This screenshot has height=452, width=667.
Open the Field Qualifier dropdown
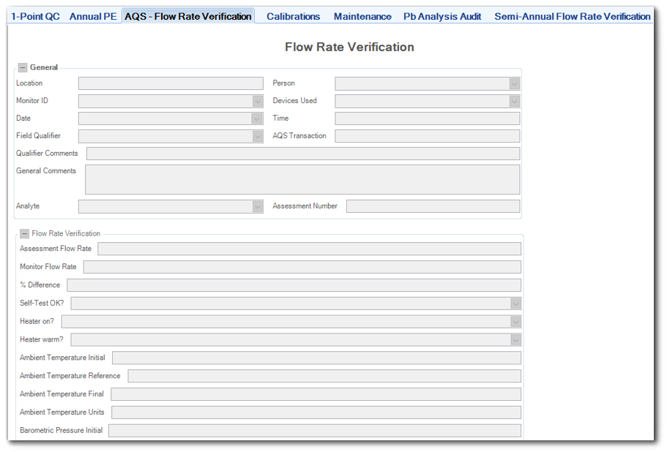click(256, 135)
